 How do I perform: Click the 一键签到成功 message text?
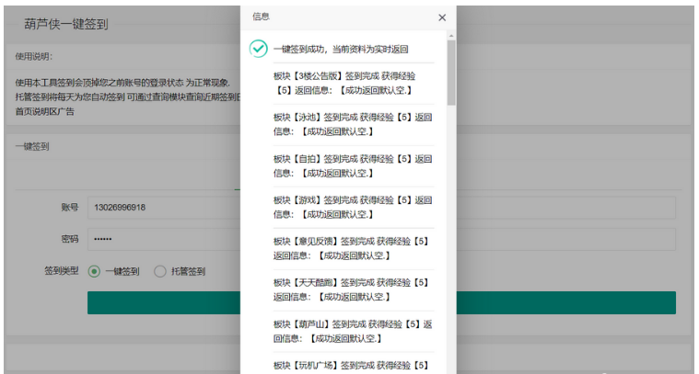(341, 50)
